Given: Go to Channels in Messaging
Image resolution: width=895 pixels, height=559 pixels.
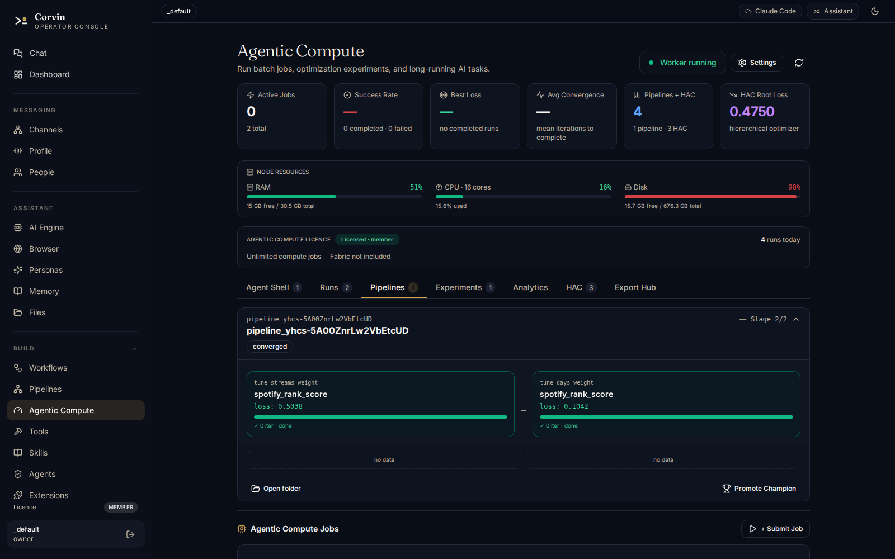Looking at the screenshot, I should (76, 130).
